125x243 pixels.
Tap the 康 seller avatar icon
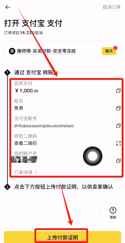click(12, 51)
